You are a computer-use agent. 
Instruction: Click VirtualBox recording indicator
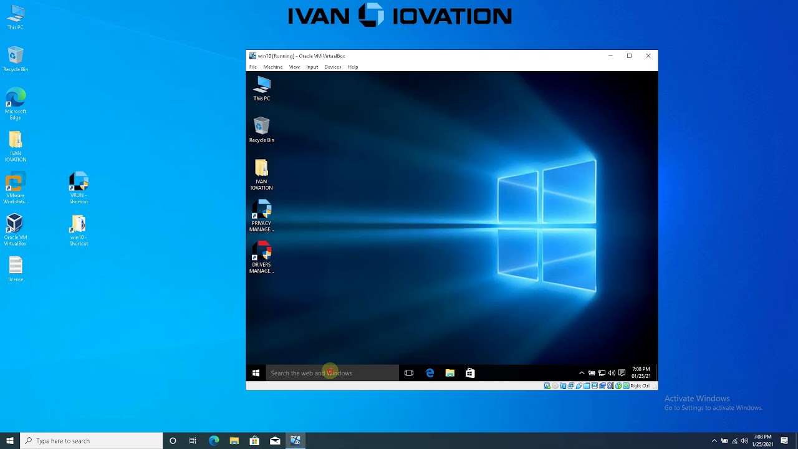pyautogui.click(x=603, y=386)
